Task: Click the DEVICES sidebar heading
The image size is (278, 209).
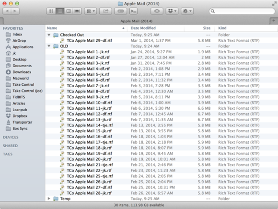Action: 11,137
